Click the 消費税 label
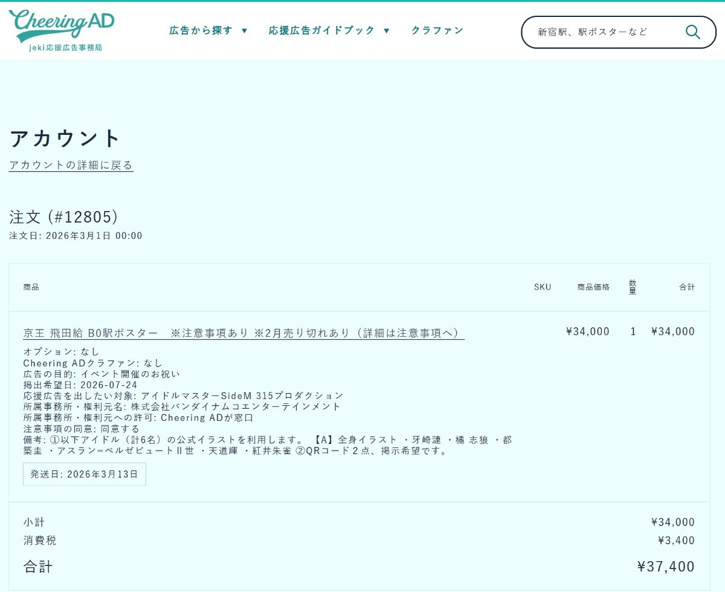Image resolution: width=725 pixels, height=592 pixels. tap(40, 541)
